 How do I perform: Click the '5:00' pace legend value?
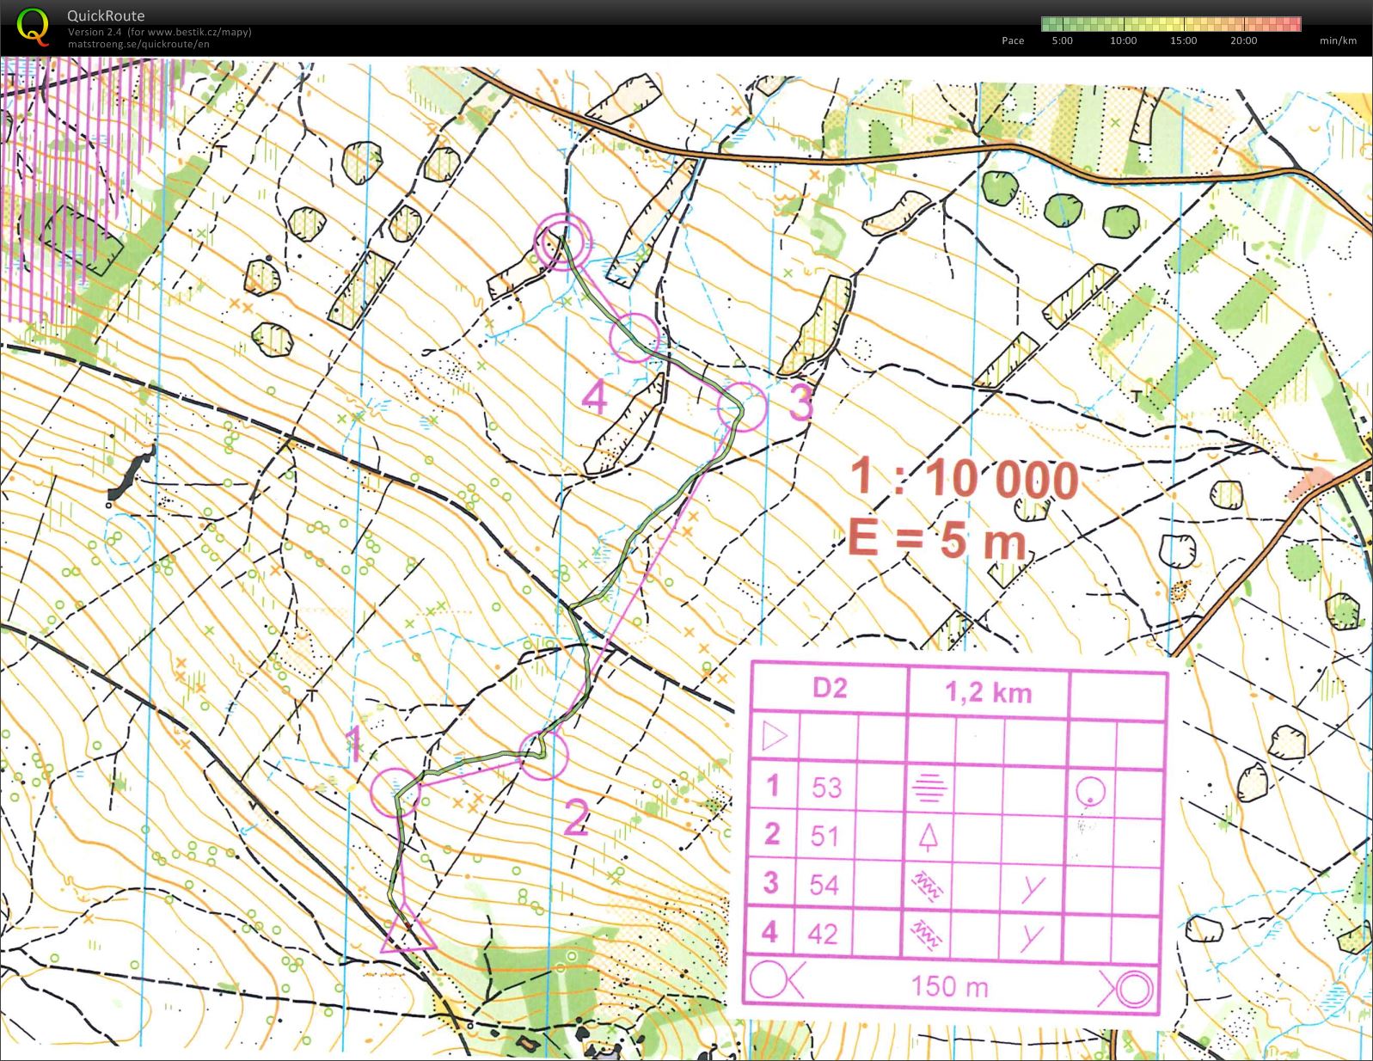(x=1063, y=40)
